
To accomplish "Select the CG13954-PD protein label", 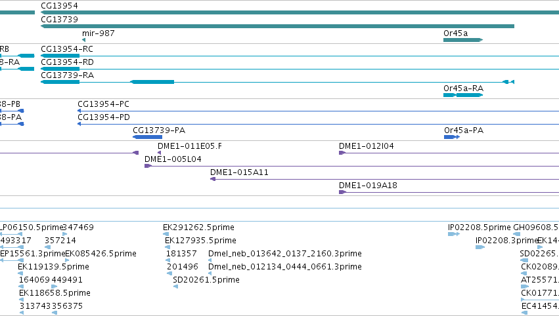I will pyautogui.click(x=104, y=117).
